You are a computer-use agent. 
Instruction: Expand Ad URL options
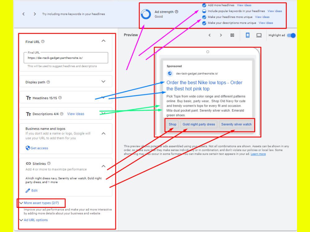click(33, 220)
